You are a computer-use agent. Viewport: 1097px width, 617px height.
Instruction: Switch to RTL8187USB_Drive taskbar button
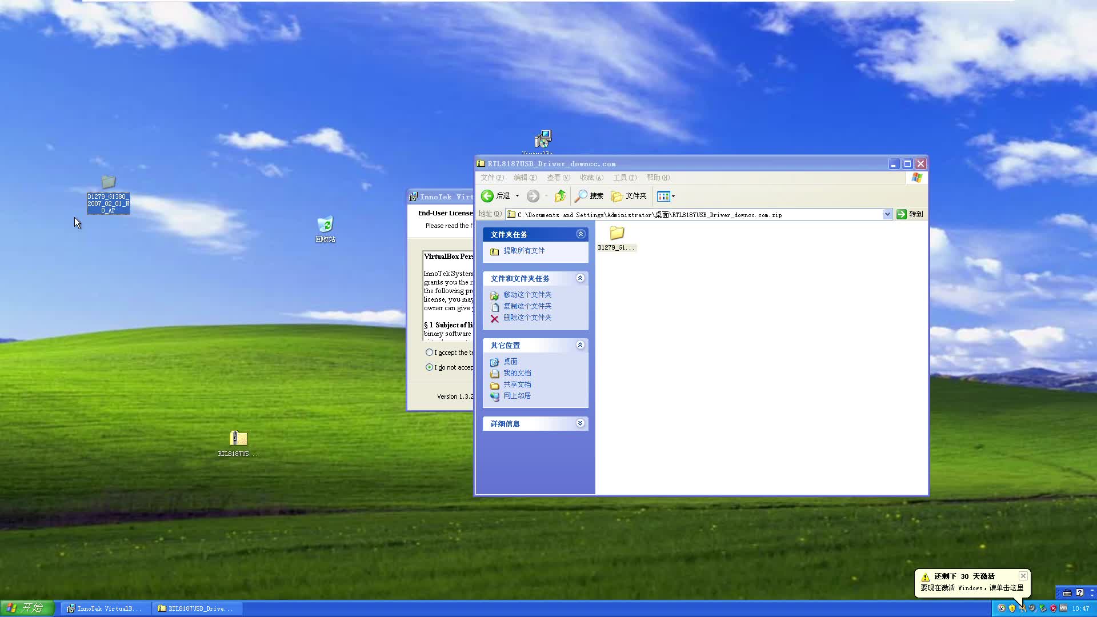pos(198,609)
